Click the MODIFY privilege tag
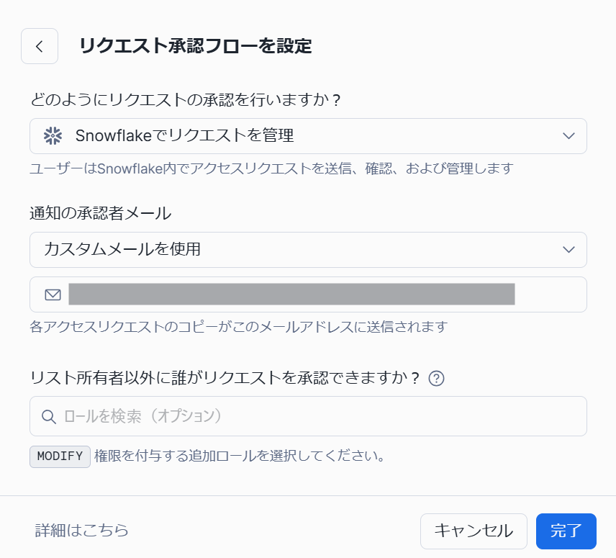 point(60,456)
